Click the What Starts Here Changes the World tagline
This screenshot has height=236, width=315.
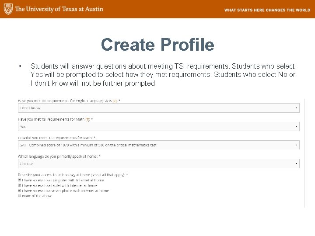267,10
